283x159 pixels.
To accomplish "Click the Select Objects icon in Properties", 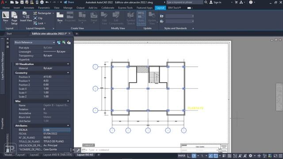I will [x=64, y=42].
